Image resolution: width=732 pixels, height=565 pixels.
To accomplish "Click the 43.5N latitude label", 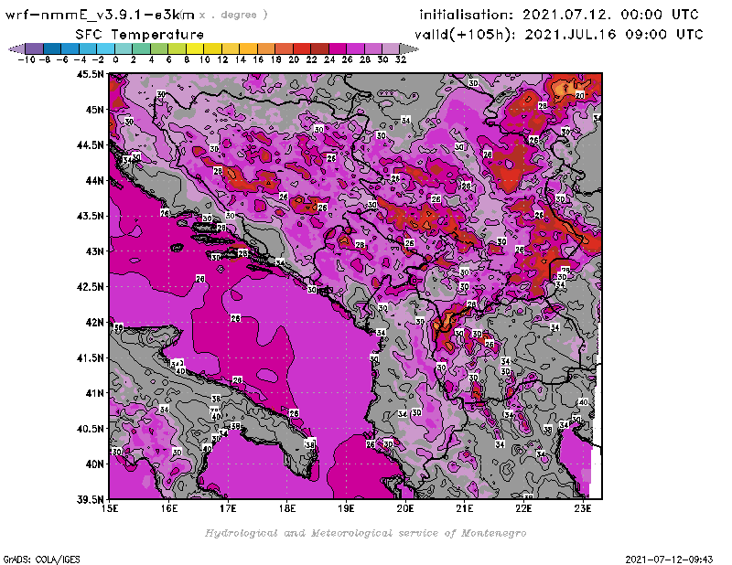I will click(91, 216).
